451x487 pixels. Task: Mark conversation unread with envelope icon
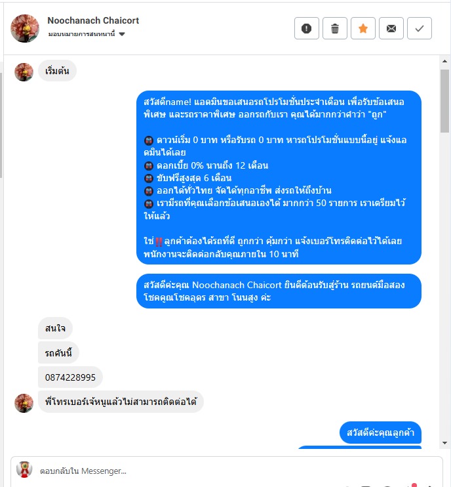[x=391, y=28]
